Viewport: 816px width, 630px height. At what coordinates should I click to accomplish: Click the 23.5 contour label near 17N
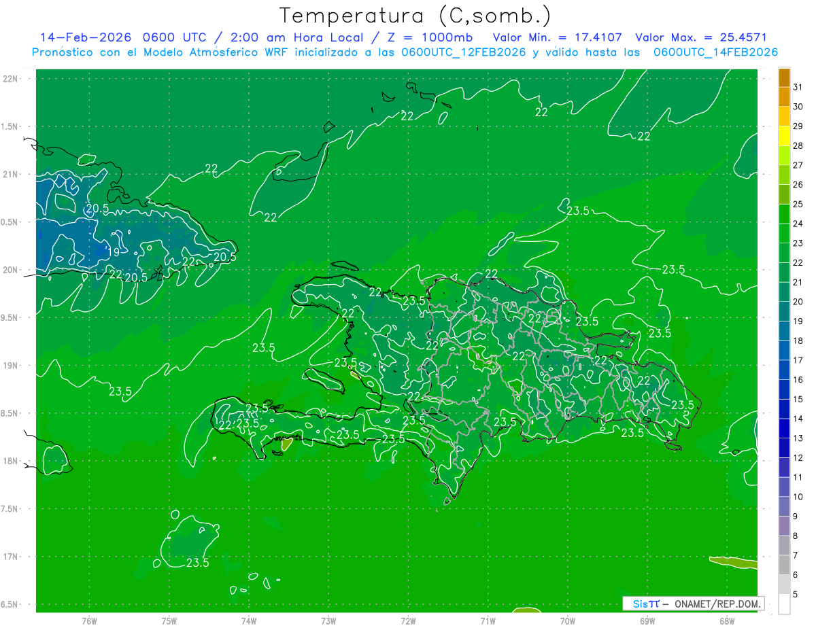tap(197, 563)
